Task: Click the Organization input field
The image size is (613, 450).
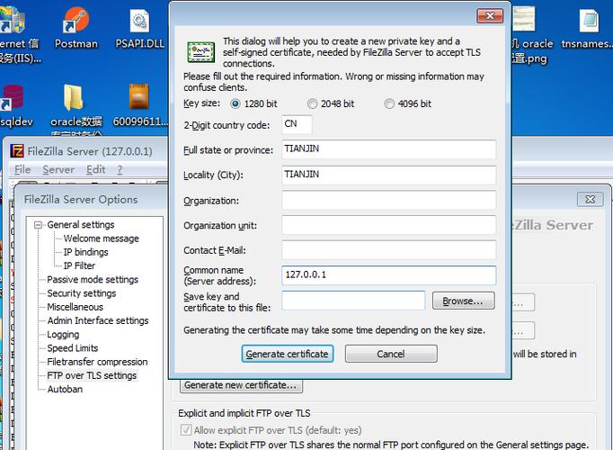Action: pos(388,201)
